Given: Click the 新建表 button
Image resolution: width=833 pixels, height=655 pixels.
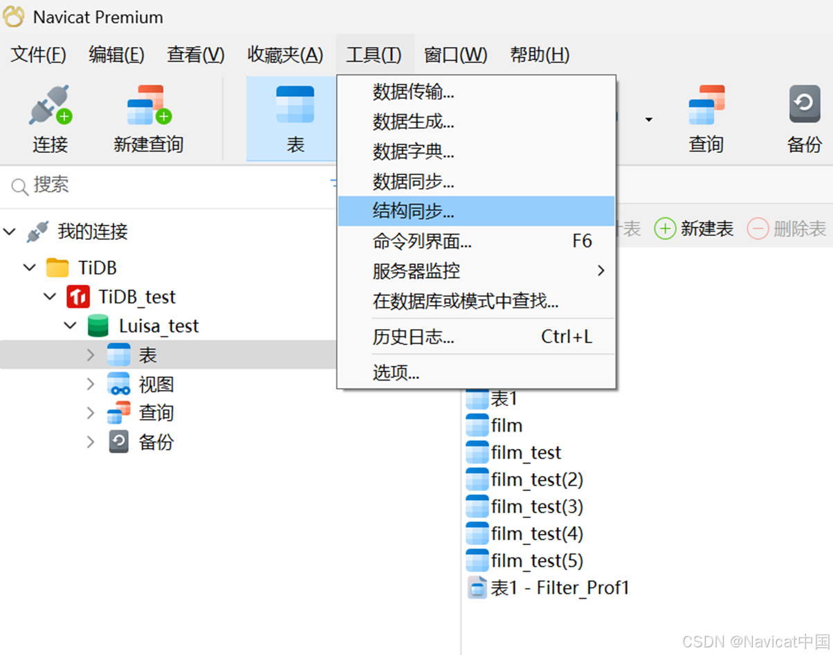Looking at the screenshot, I should [694, 229].
